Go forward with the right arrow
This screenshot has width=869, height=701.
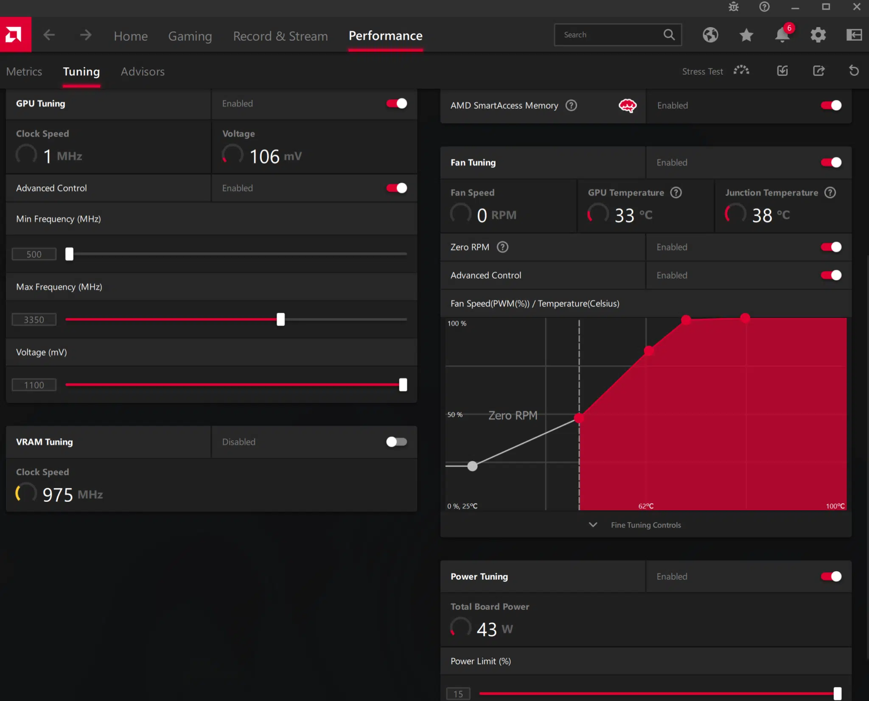pos(86,35)
